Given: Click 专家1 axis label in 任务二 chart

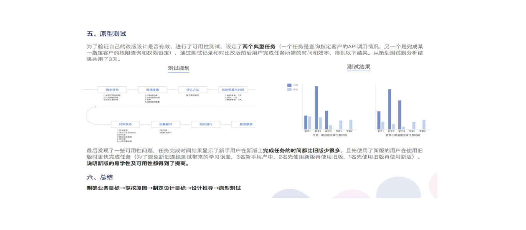Looking at the screenshot, I should (x=412, y=131).
